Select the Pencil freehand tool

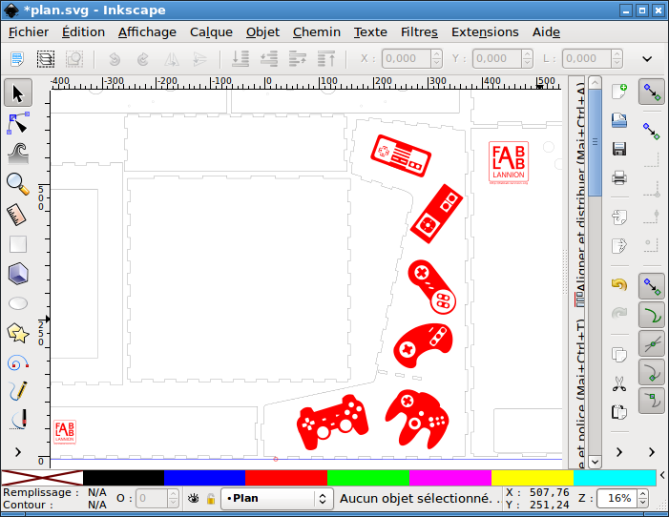point(18,391)
